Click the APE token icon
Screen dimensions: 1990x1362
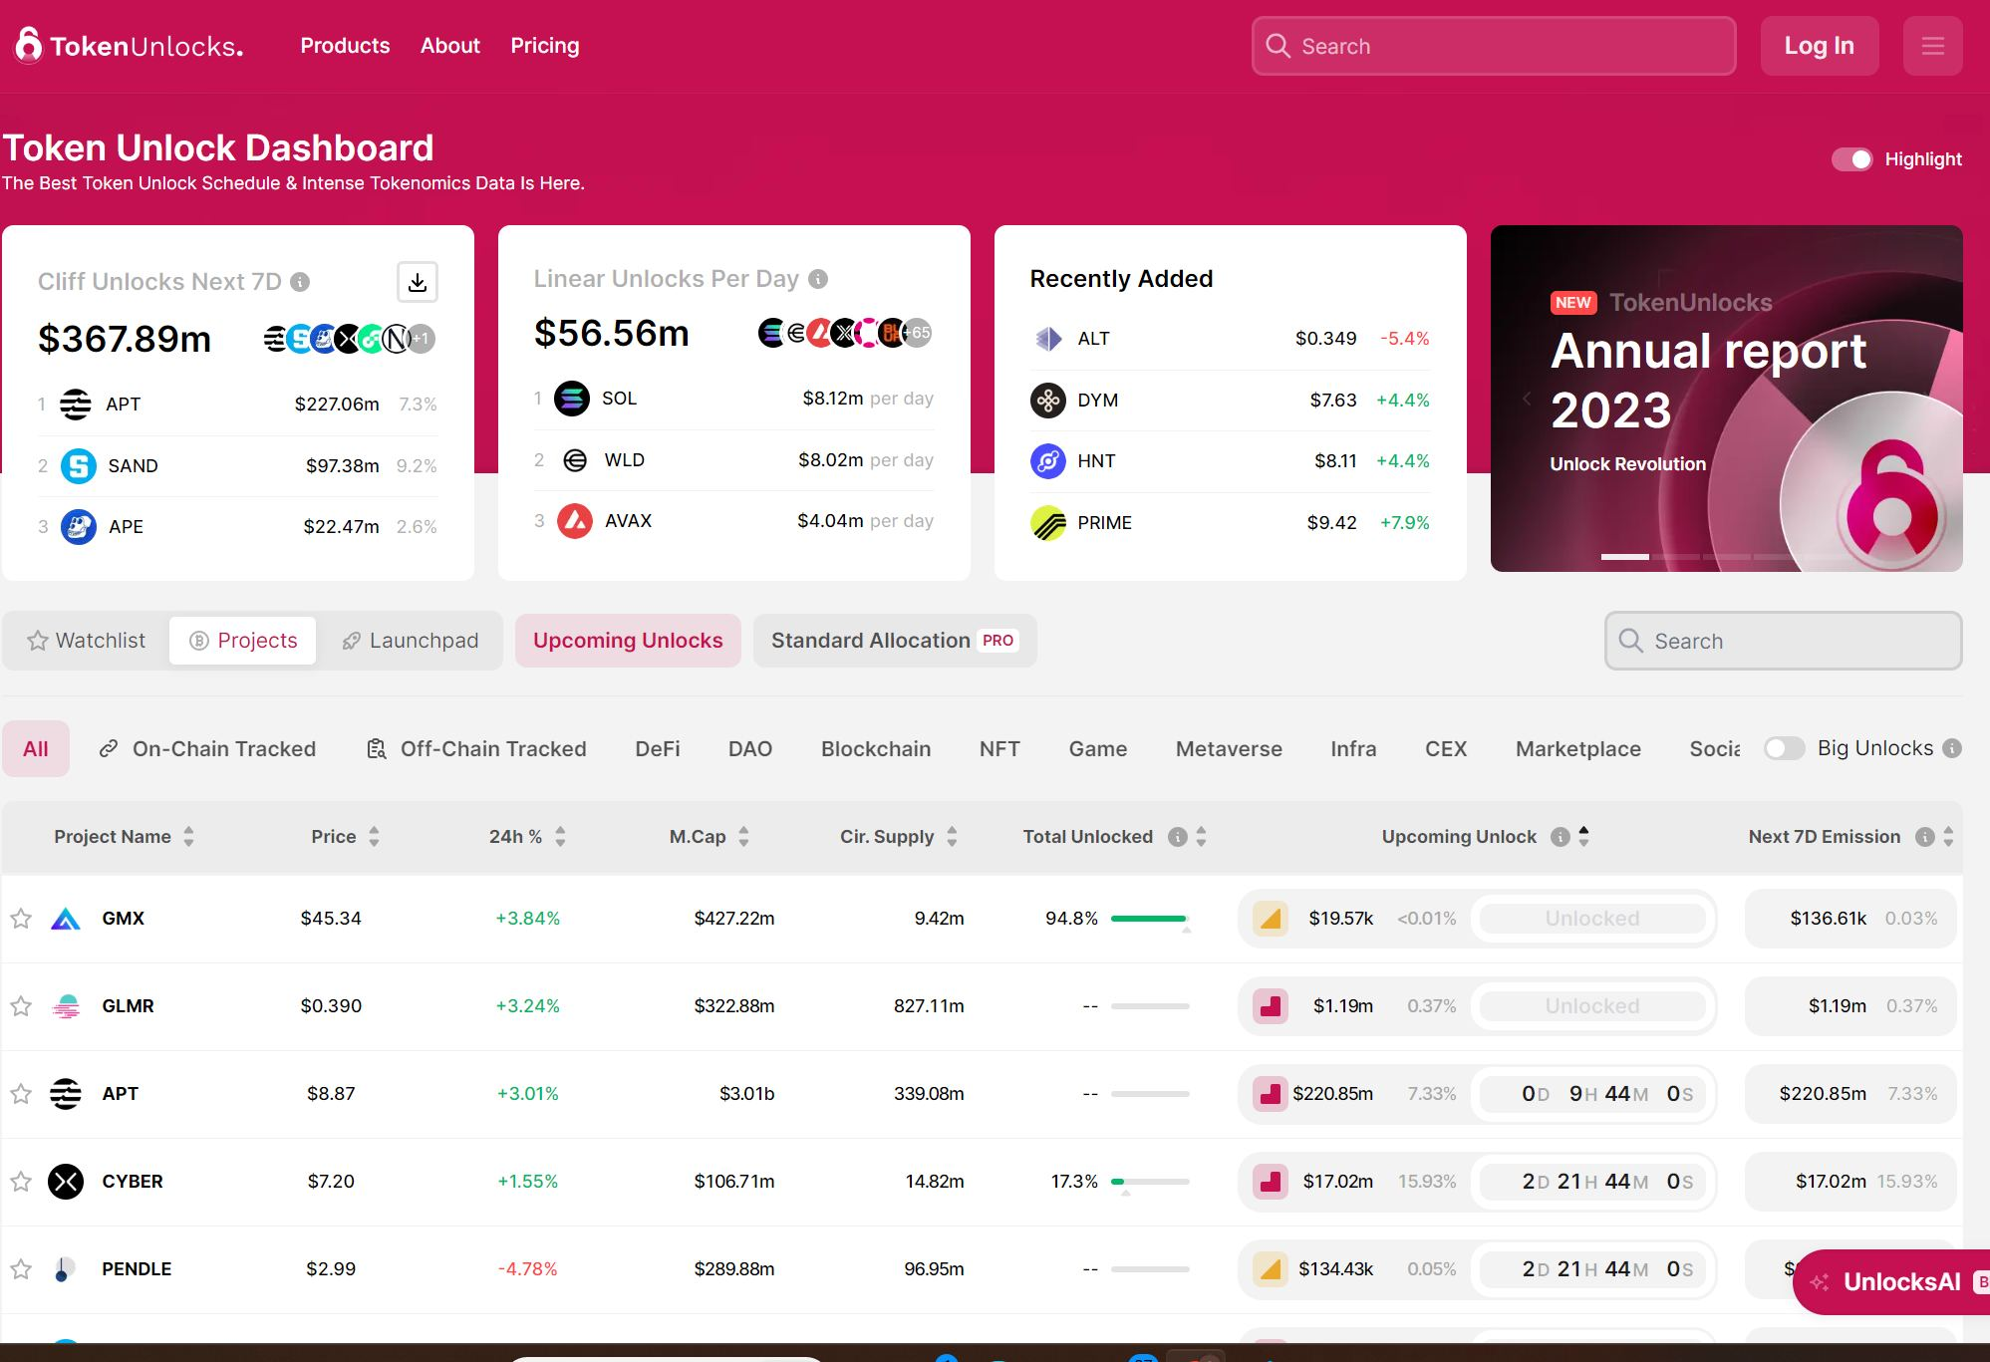(79, 526)
